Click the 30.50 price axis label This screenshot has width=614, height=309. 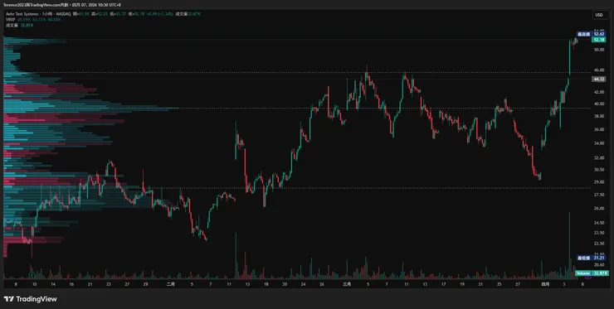tap(599, 170)
